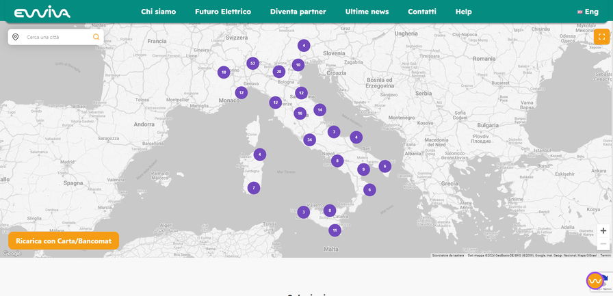Click the cluster marker showing 11
The height and width of the screenshot is (296, 613).
tap(335, 230)
